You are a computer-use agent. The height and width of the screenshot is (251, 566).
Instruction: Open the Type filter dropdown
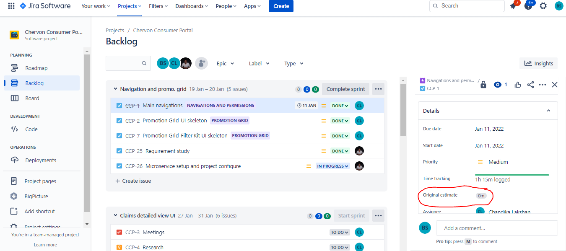click(x=294, y=63)
